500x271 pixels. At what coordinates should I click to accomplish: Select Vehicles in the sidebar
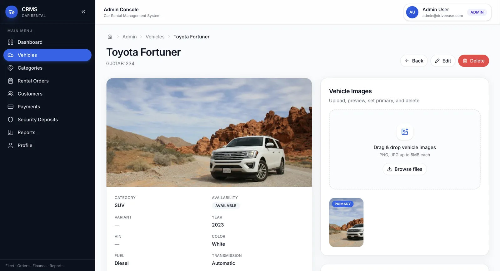point(47,55)
